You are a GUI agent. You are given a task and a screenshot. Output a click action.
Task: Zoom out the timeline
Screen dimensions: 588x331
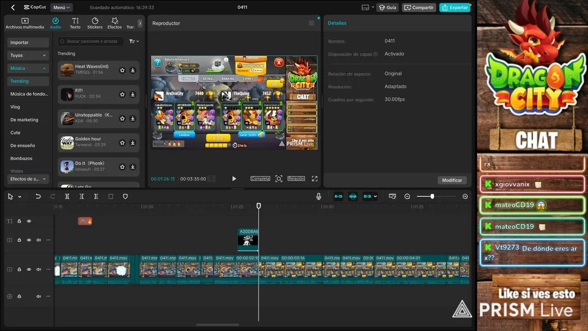coord(407,196)
